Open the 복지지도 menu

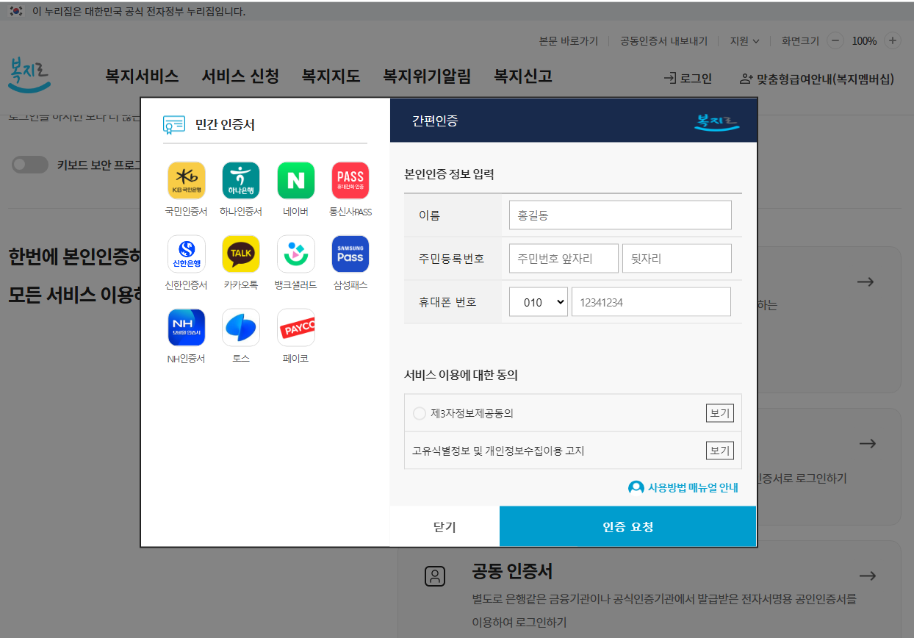tap(331, 76)
